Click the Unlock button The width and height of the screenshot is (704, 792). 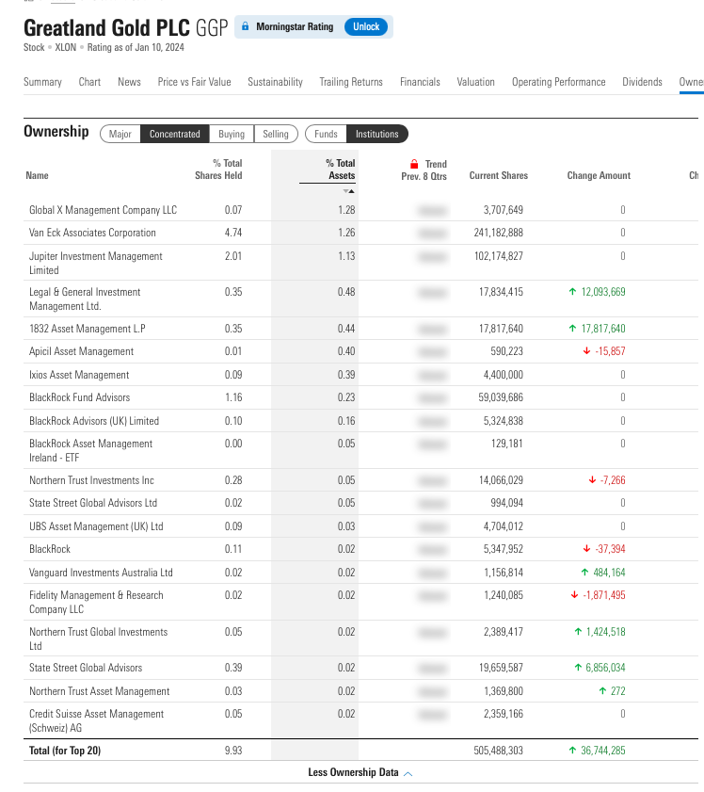pyautogui.click(x=366, y=26)
